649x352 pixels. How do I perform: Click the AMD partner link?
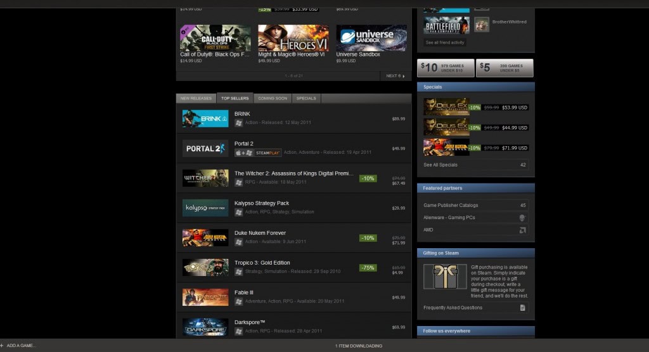475,230
